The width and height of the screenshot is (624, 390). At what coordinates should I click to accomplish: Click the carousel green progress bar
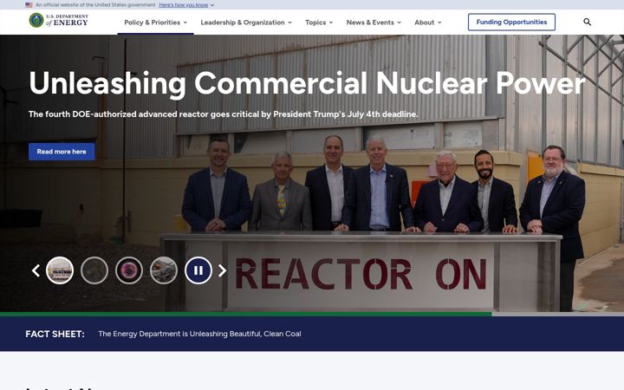tap(246, 314)
